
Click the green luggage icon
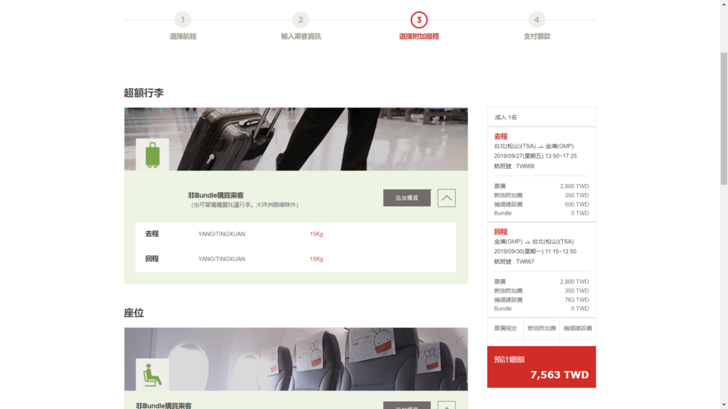152,154
